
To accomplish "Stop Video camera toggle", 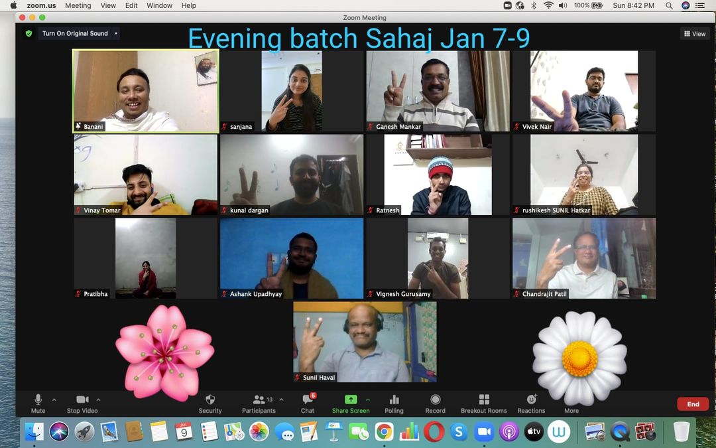I will pyautogui.click(x=82, y=400).
